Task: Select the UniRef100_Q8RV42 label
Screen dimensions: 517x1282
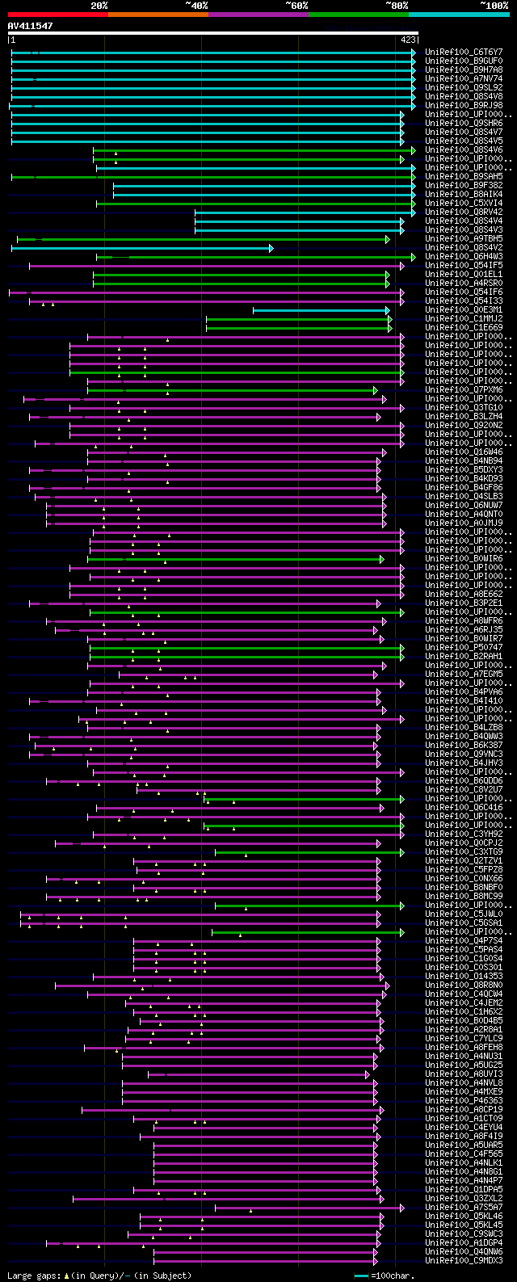Action: 464,212
